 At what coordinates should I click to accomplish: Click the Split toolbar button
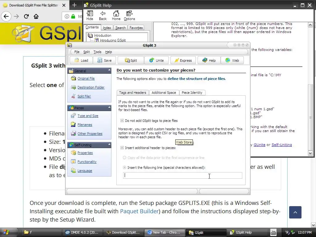(131, 60)
